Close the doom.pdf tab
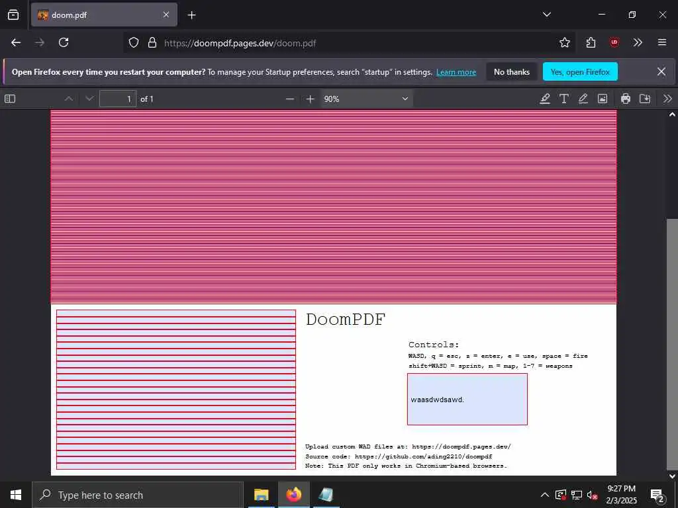 point(166,15)
